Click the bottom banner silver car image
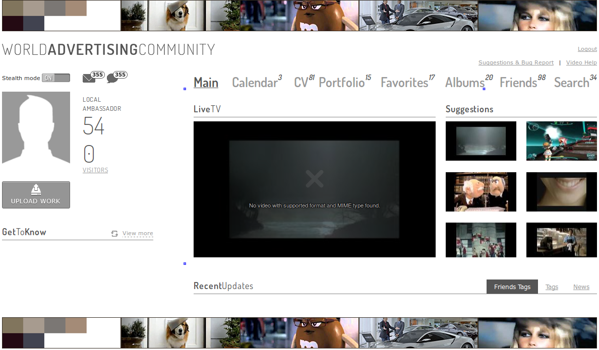This screenshot has height=350, width=599. coord(418,332)
